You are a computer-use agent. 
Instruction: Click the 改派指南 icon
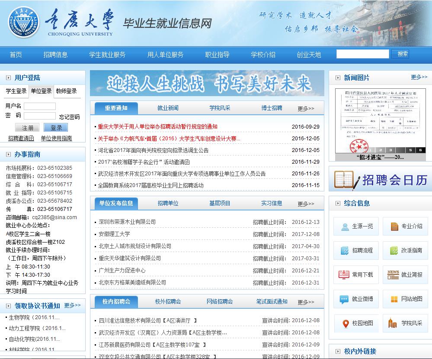click(394, 251)
